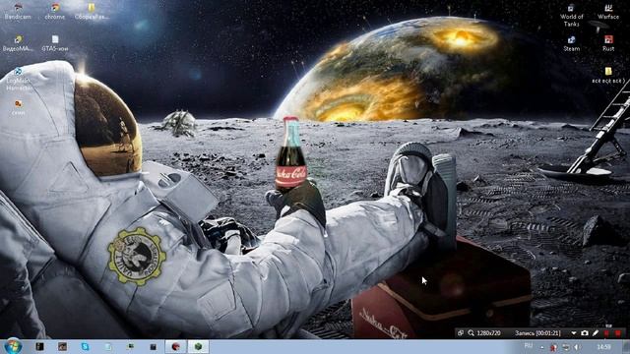This screenshot has height=354, width=630.
Task: Launch the chrome desktop shortcut
Action: tap(55, 11)
